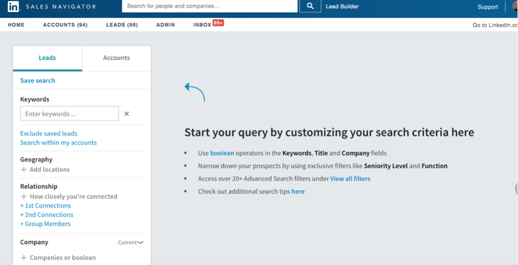The width and height of the screenshot is (518, 265).
Task: Click the profile avatar in top right
Action: tap(514, 7)
